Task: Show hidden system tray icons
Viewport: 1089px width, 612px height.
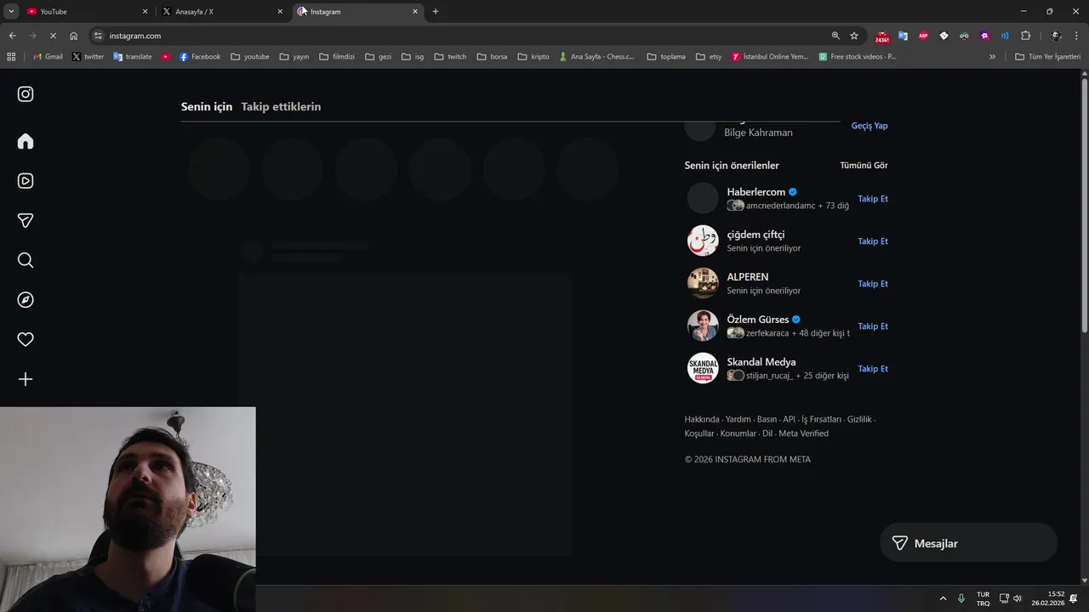Action: [943, 598]
